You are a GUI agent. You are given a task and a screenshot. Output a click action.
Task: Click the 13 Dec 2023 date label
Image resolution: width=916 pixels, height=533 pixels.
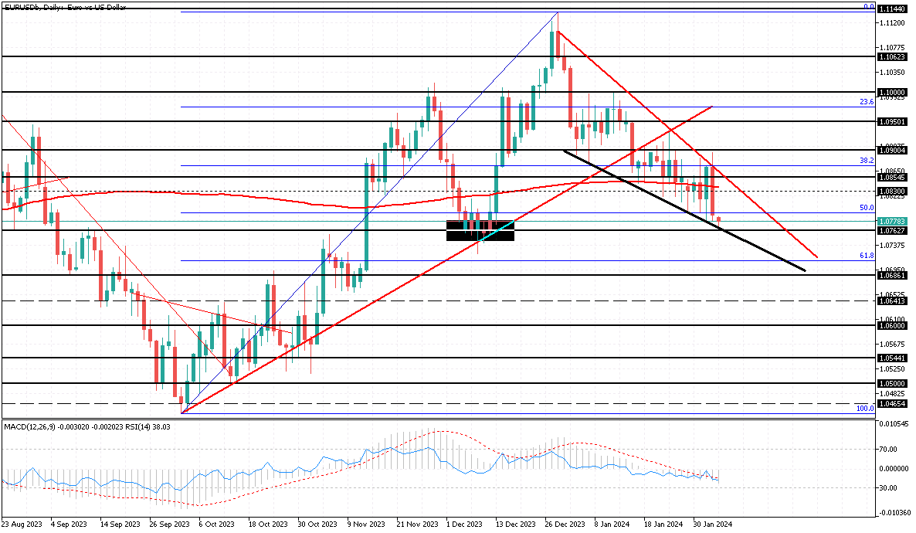(516, 525)
